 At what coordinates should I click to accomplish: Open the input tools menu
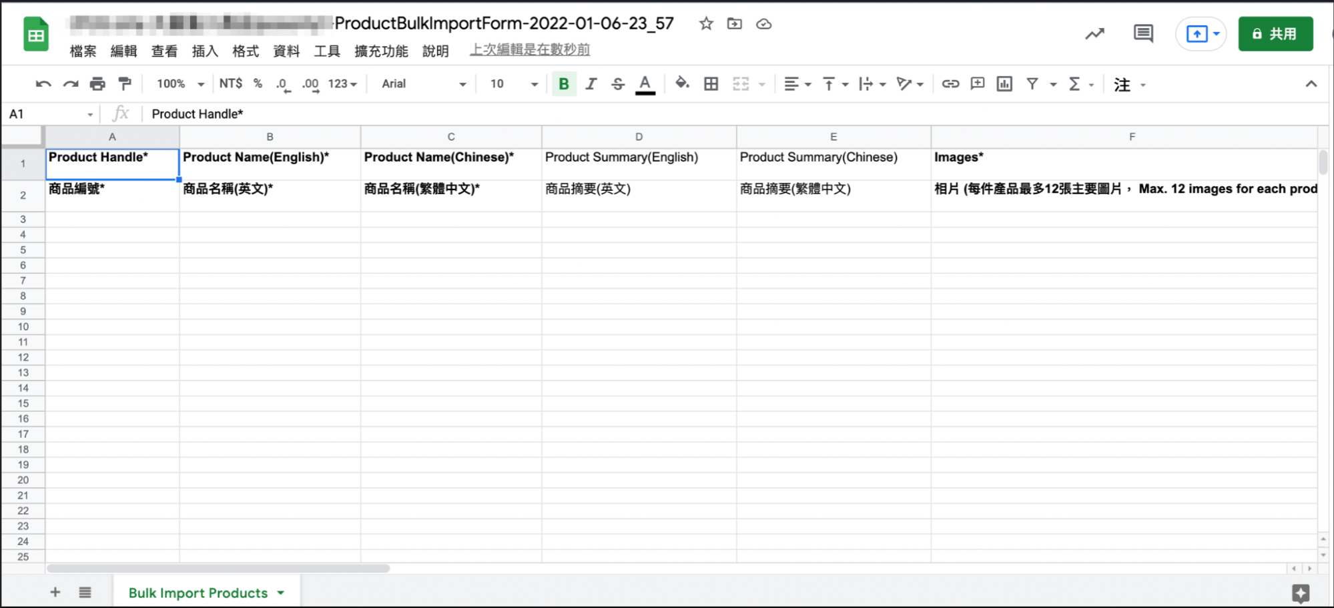[x=1122, y=85]
